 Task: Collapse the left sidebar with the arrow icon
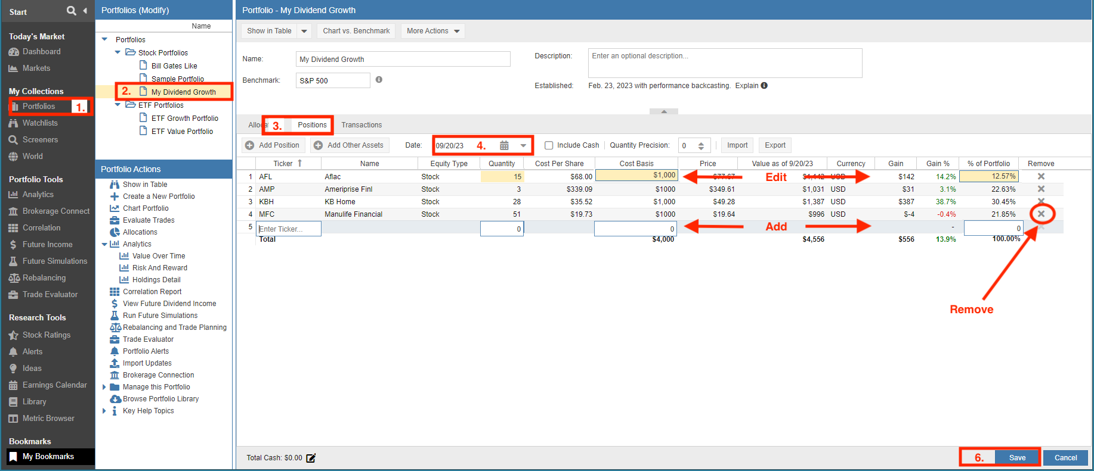point(85,11)
